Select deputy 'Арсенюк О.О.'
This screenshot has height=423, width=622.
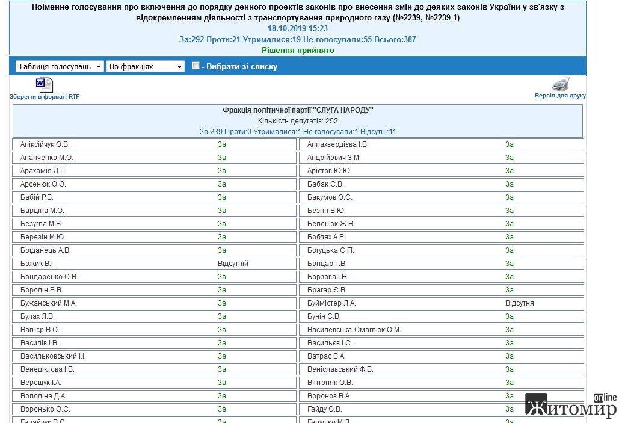click(43, 184)
